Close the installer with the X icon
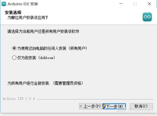 point(149,4)
